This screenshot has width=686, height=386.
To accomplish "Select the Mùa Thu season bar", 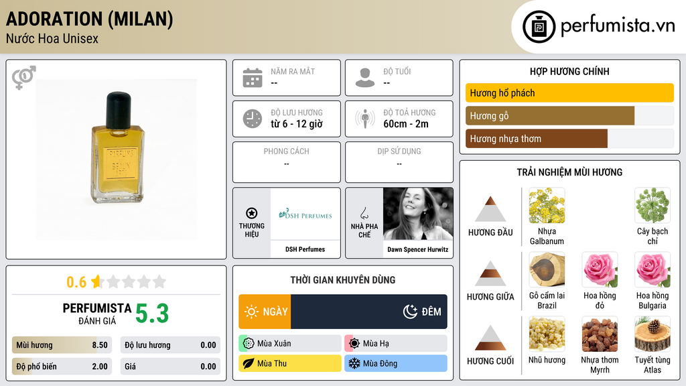I will (290, 363).
